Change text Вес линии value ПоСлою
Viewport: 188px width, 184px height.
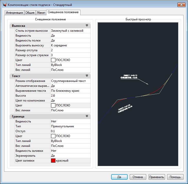[x=70, y=110]
